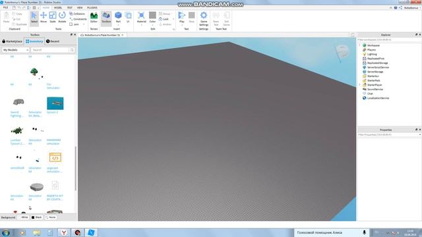422x237 pixels.
Task: Select Lighting in Explorer
Action: 372,54
